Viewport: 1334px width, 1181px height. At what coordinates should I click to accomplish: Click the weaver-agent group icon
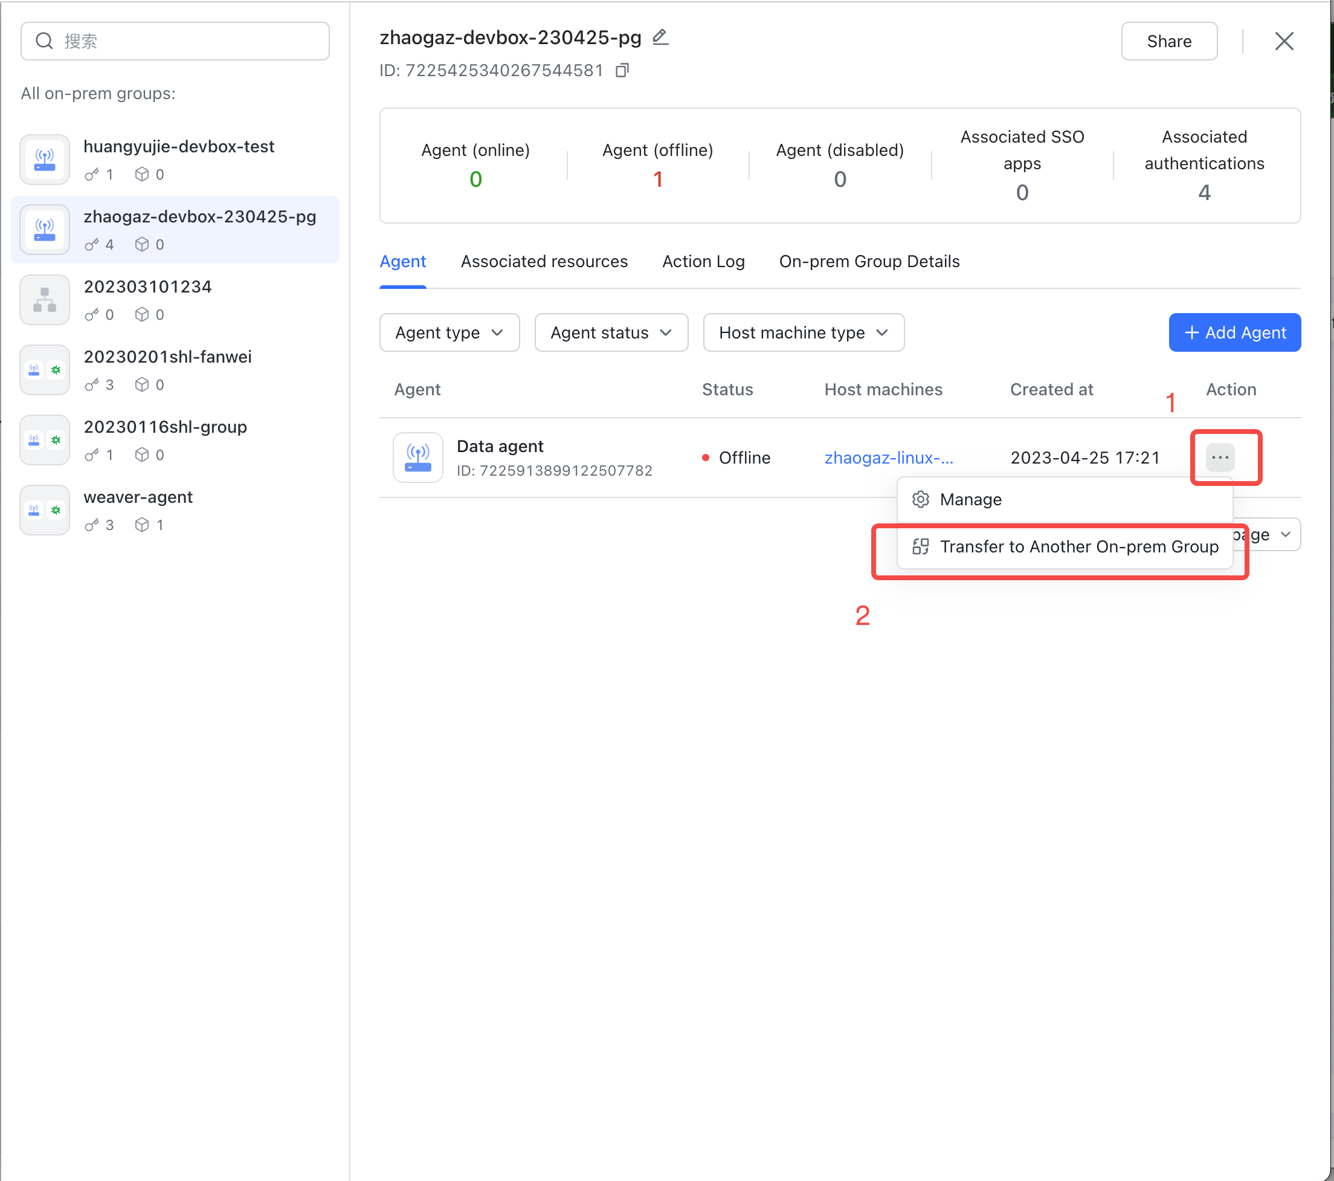[44, 510]
